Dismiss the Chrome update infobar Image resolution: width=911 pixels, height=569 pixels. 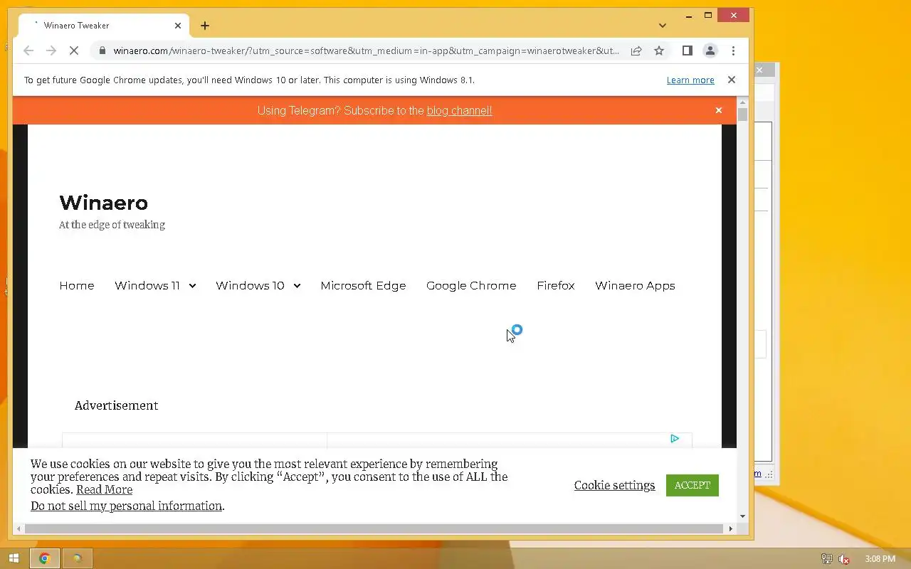(731, 80)
